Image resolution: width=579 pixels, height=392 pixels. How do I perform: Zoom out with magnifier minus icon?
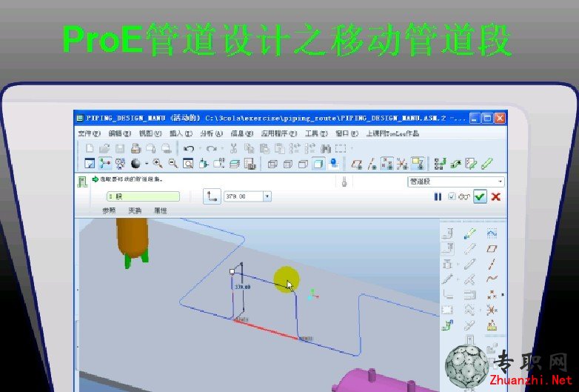(x=173, y=163)
